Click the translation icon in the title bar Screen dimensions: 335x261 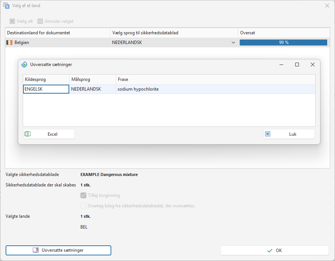pos(6,6)
